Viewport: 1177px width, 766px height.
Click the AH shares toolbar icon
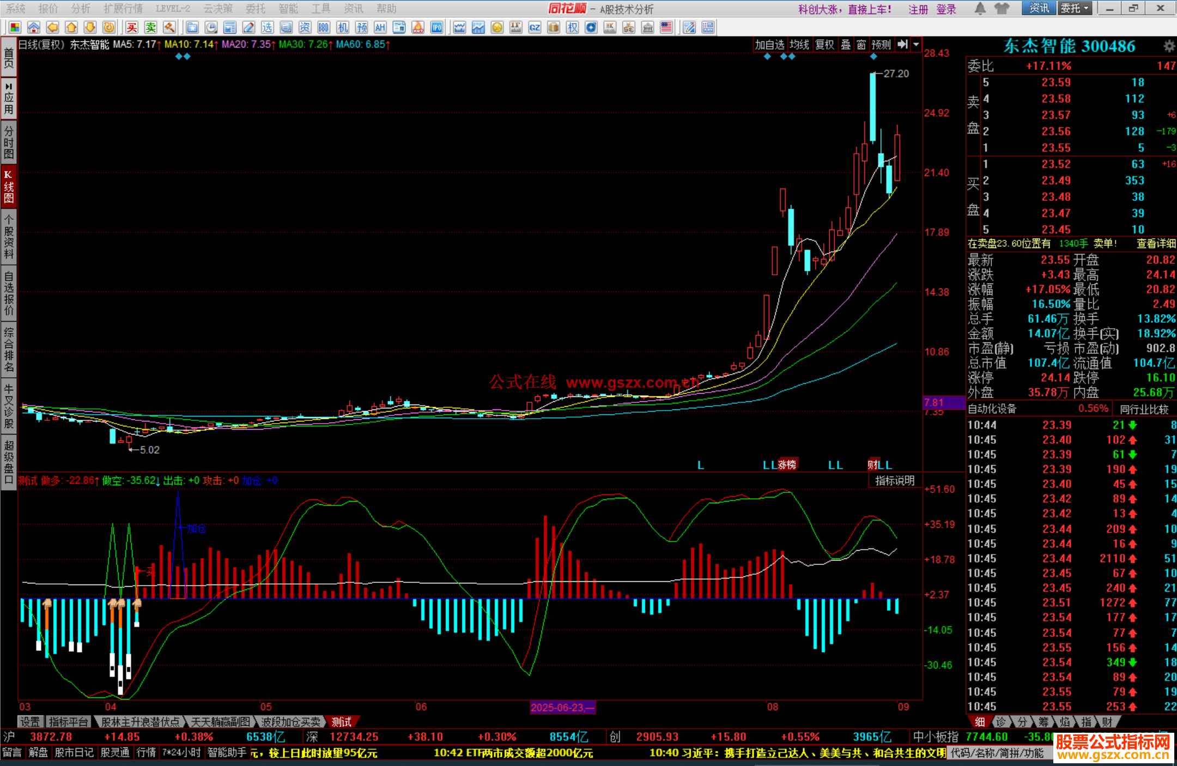point(380,27)
